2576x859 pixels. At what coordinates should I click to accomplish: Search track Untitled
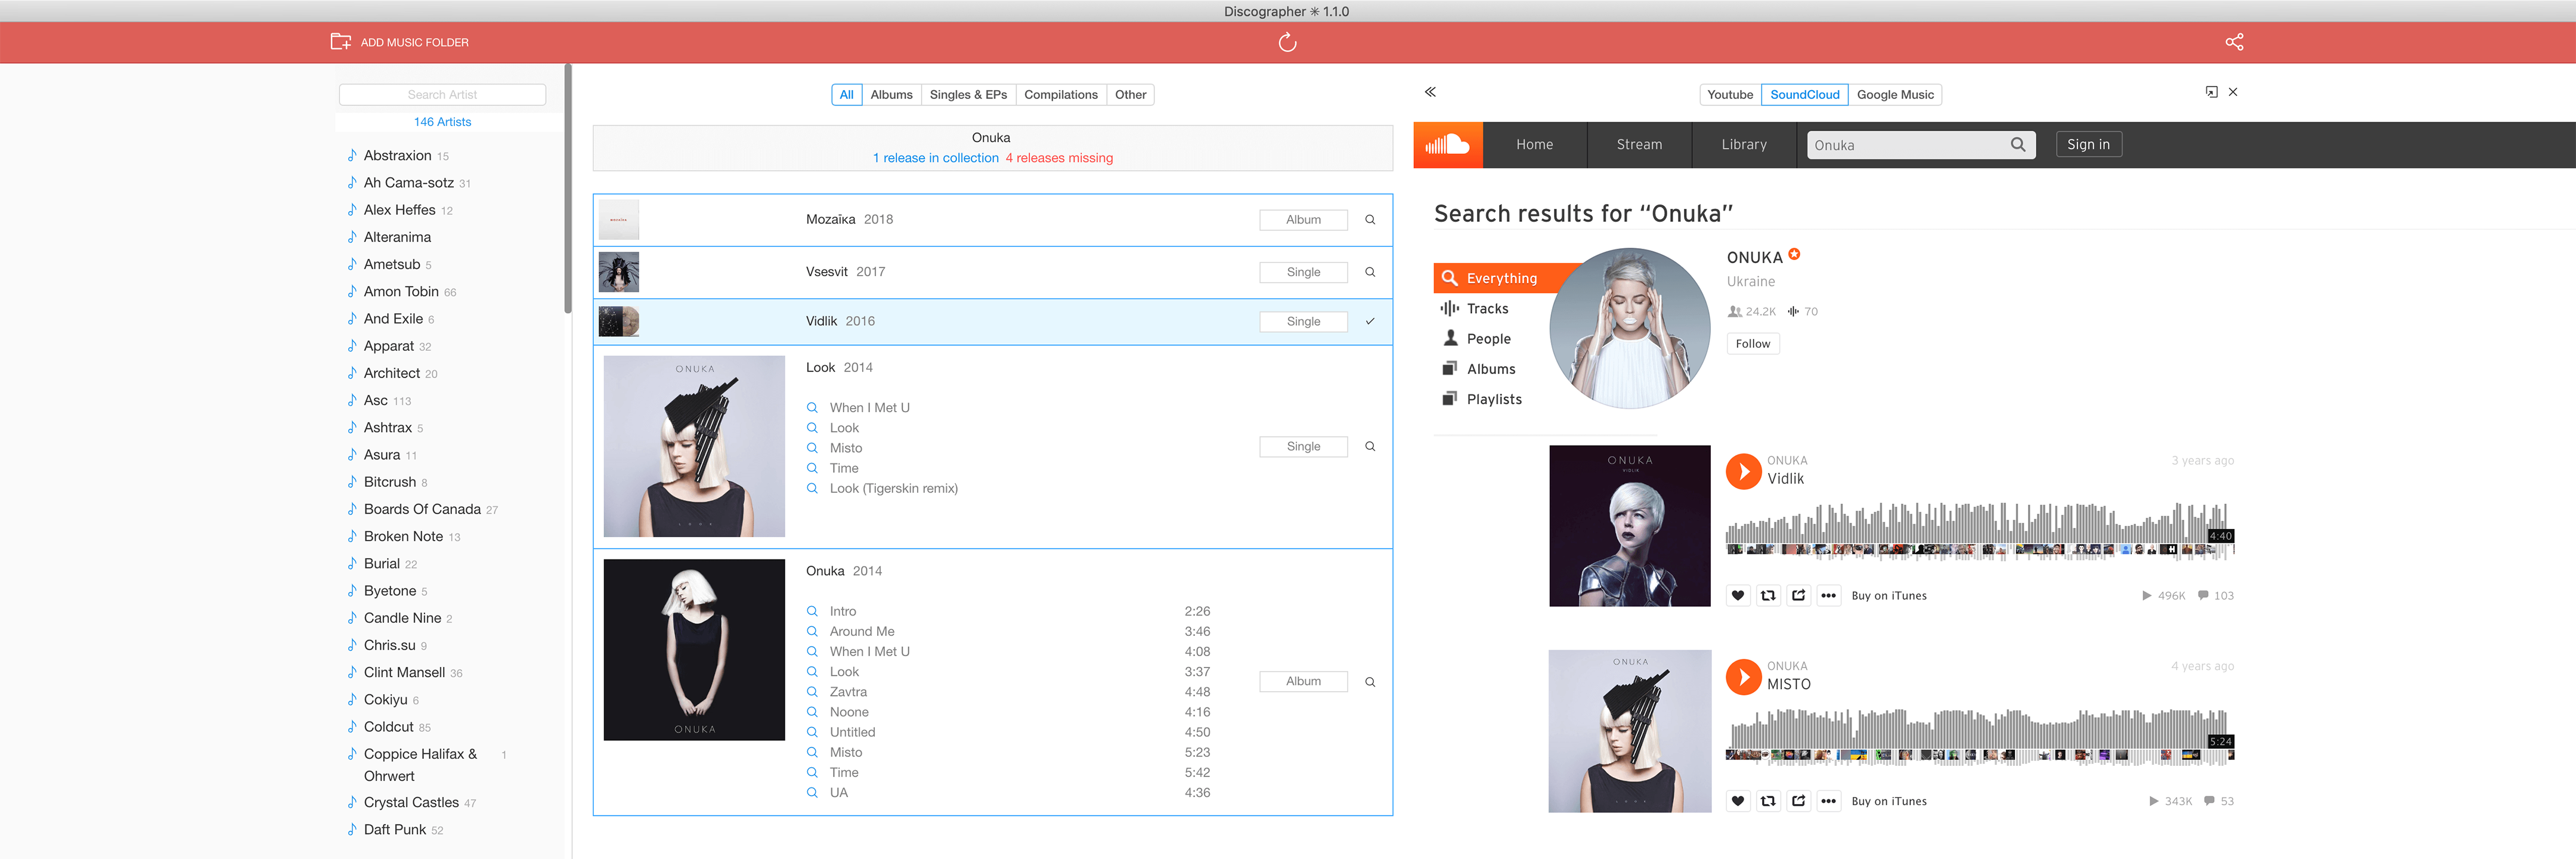click(x=812, y=732)
